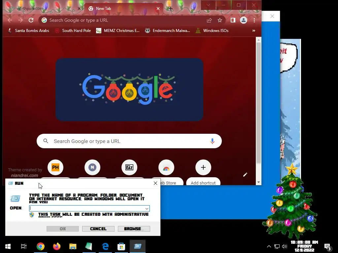338x253 pixels.
Task: Focus the Google search box
Action: (x=129, y=141)
